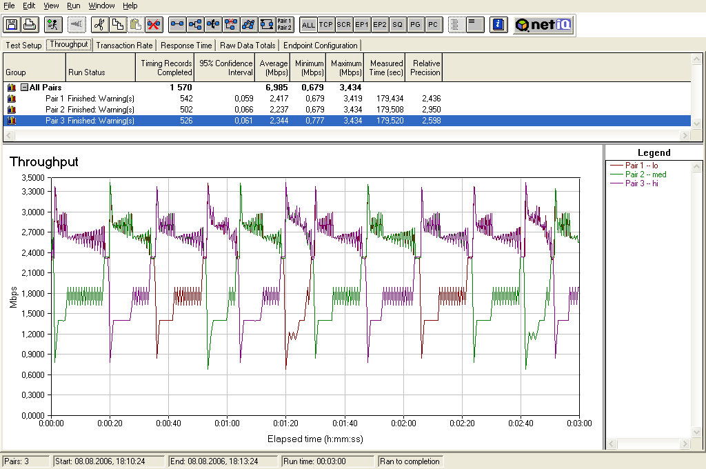Switch to the Endpoint Configuration tab

[x=321, y=46]
